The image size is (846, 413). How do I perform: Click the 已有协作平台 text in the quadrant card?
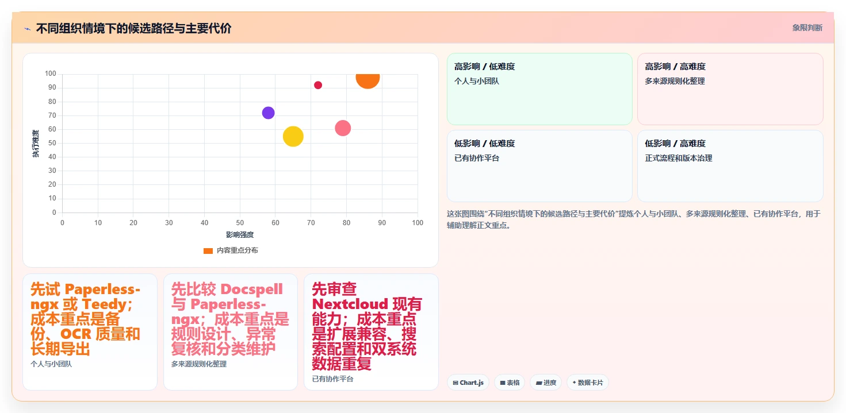477,158
